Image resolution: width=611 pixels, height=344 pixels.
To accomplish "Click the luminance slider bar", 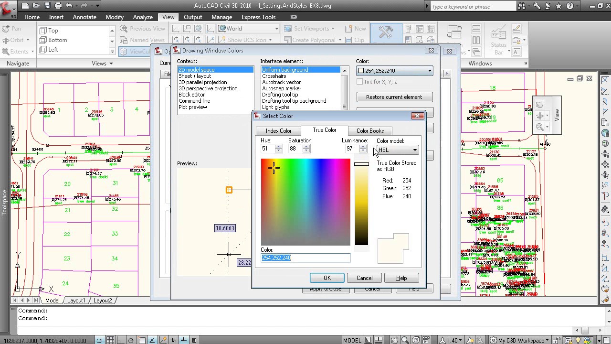I will (x=361, y=203).
